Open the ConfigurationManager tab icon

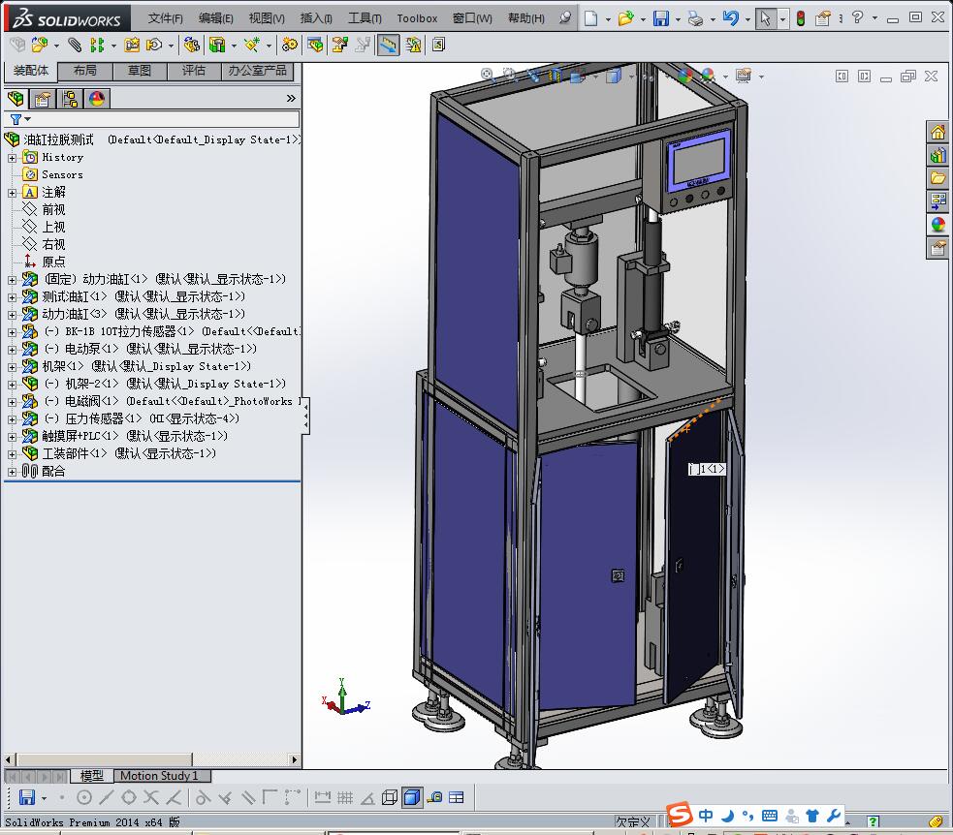pyautogui.click(x=70, y=99)
